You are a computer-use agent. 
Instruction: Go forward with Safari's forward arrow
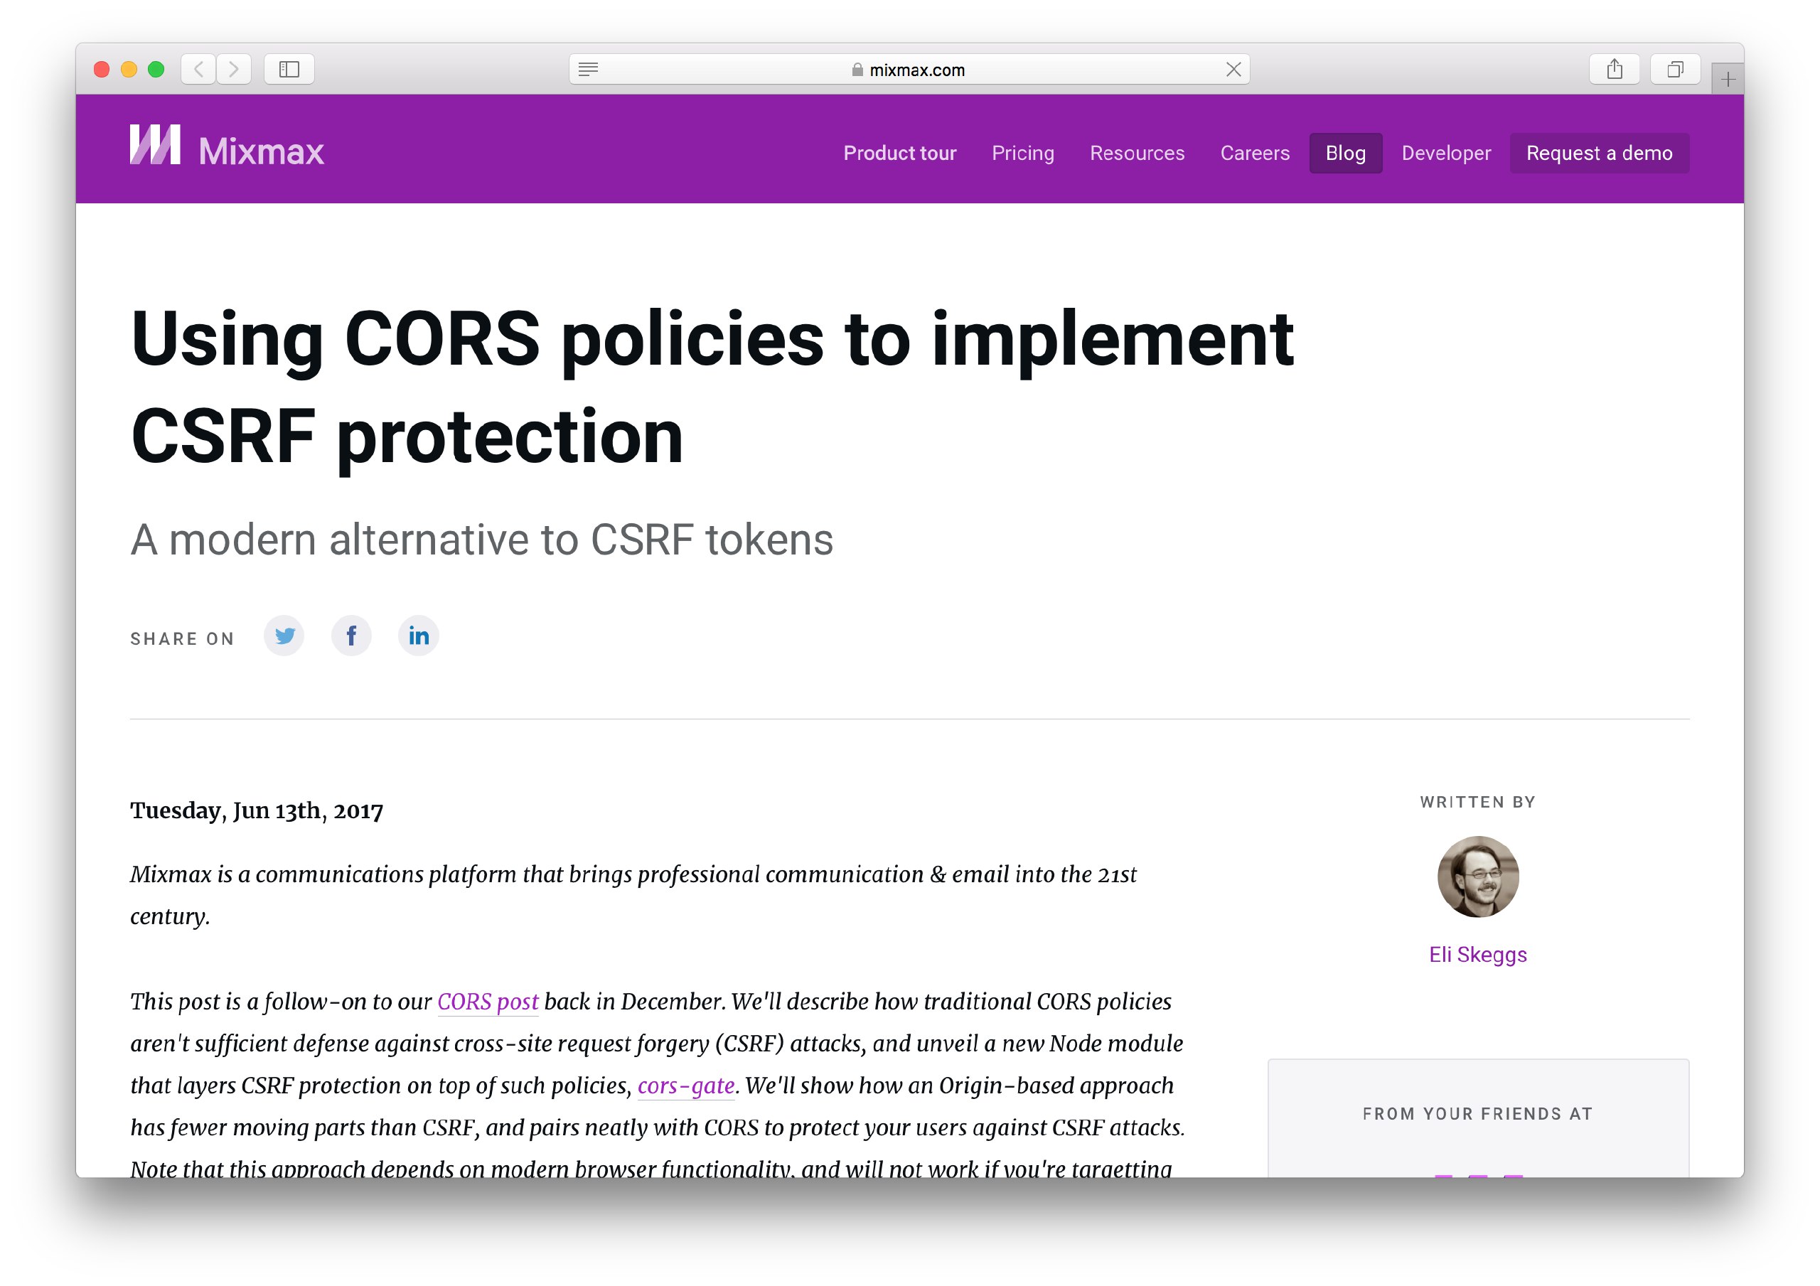click(x=234, y=70)
